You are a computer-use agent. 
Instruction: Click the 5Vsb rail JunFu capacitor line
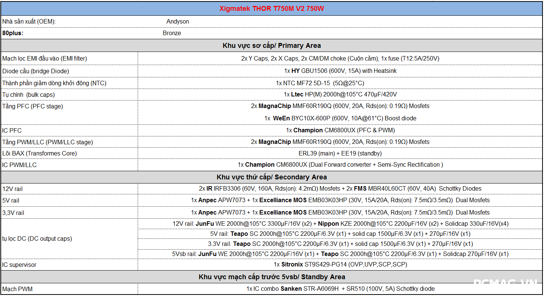click(340, 254)
